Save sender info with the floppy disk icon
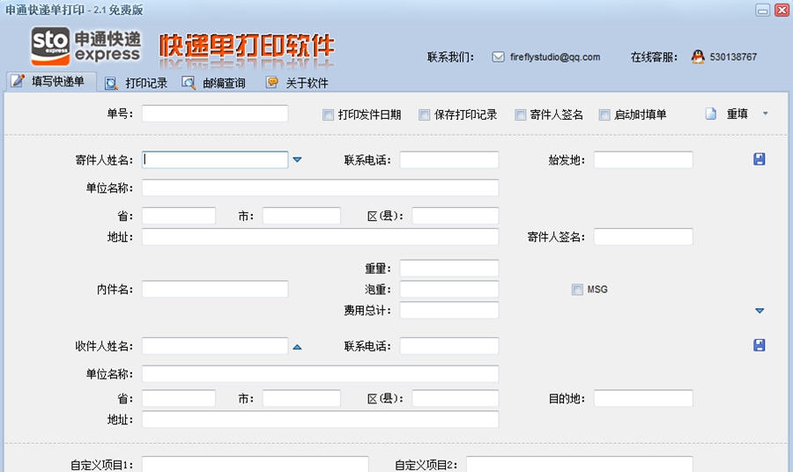The image size is (793, 472). coord(760,159)
